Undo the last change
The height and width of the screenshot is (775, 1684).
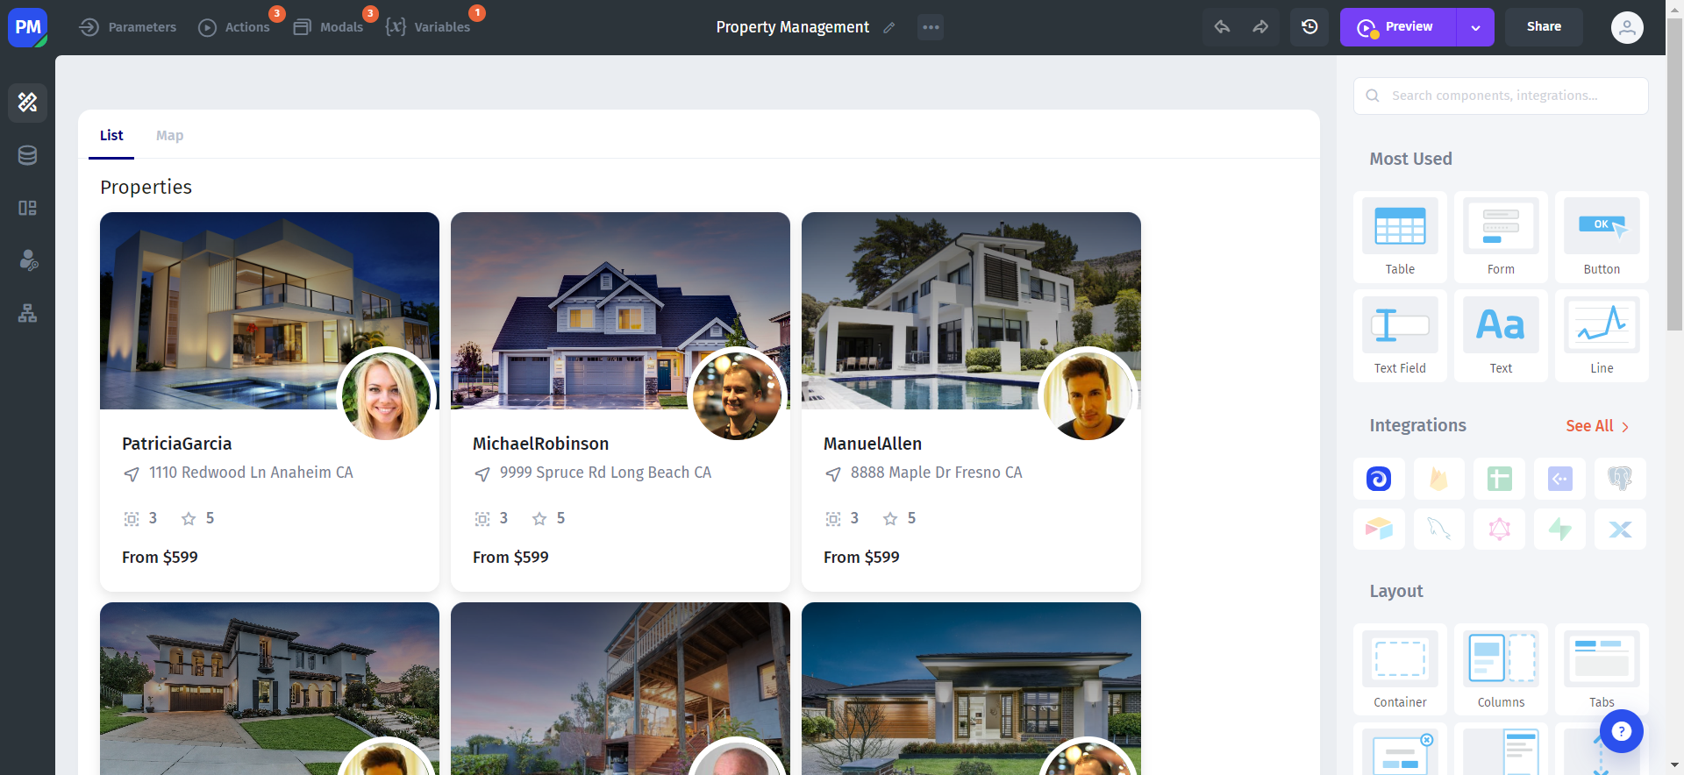pyautogui.click(x=1222, y=27)
